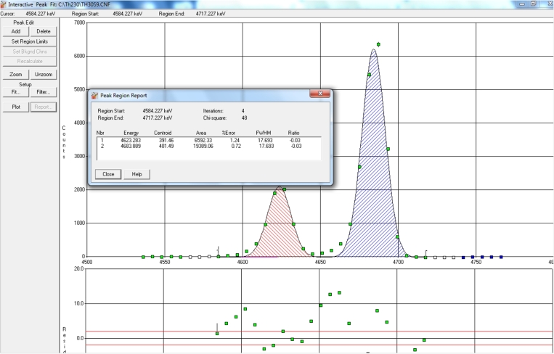Click the red X of Peak Region Report
The width and height of the screenshot is (554, 354).
(319, 93)
